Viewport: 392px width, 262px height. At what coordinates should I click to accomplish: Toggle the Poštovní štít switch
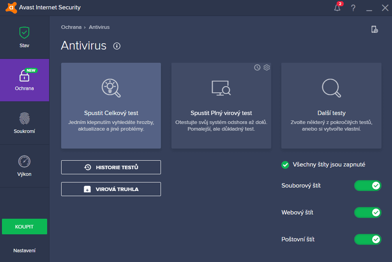tap(367, 239)
